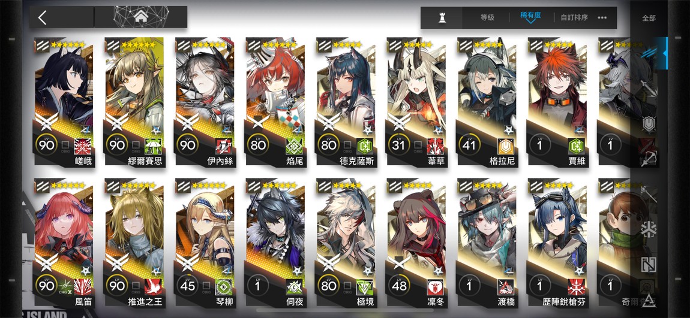Return to the home screen via house icon
Viewport: 690px width, 318px height.
141,17
